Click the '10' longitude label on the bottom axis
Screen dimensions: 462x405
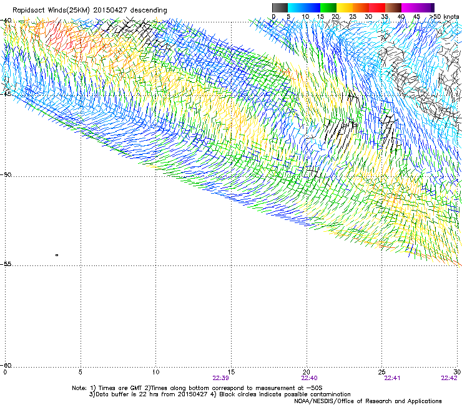[x=155, y=372]
